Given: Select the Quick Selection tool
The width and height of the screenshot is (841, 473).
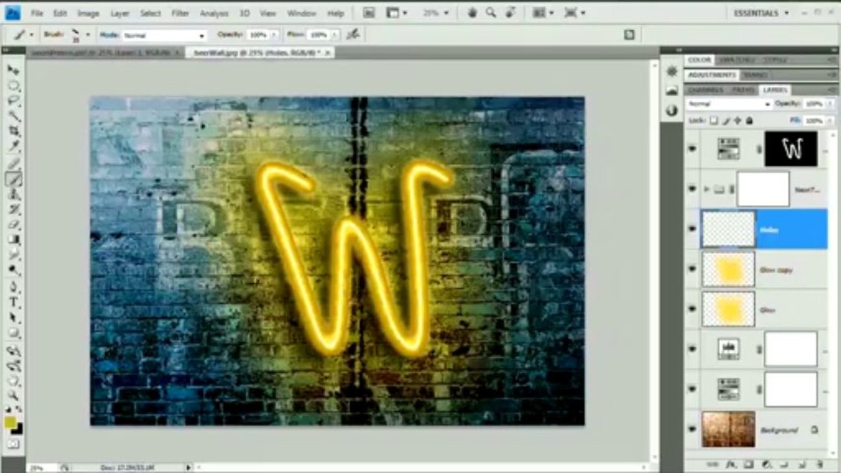Looking at the screenshot, I should tap(13, 116).
